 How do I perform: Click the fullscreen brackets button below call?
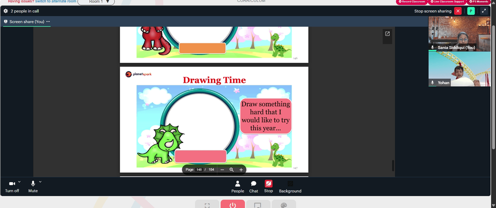click(207, 204)
